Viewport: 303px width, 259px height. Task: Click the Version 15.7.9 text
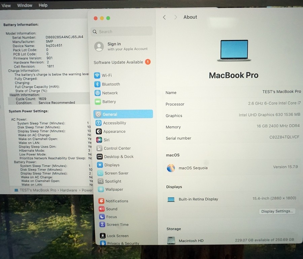(x=285, y=167)
